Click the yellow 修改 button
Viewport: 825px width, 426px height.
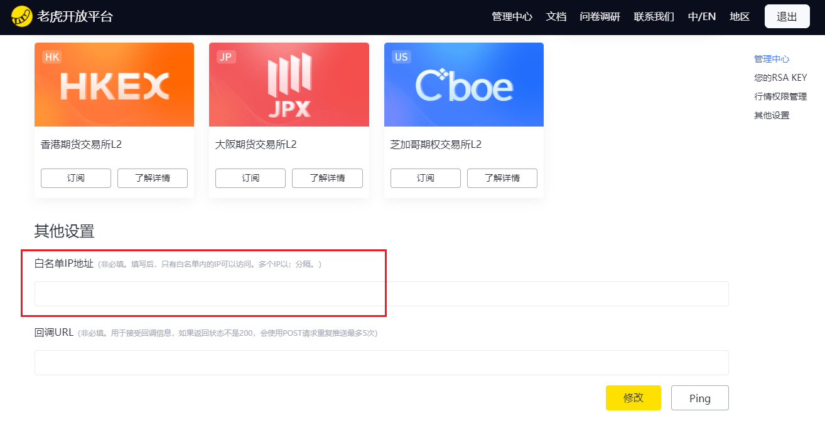pyautogui.click(x=634, y=398)
